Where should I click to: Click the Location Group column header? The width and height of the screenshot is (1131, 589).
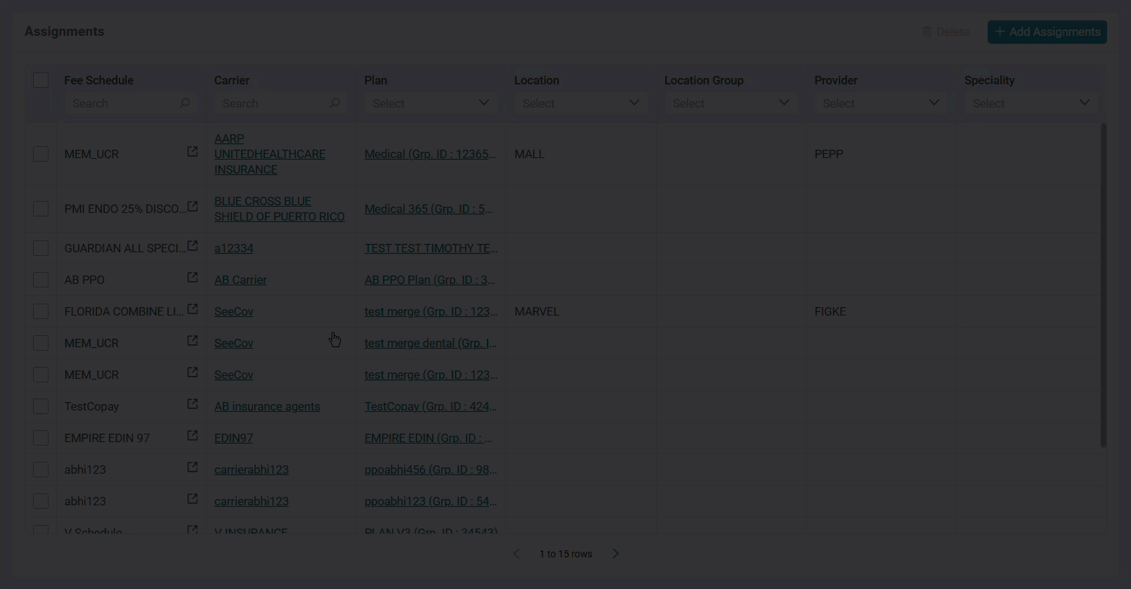tap(704, 80)
